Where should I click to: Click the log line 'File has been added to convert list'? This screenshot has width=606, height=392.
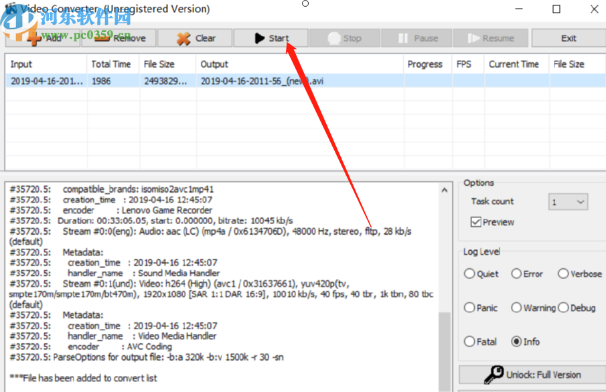click(83, 378)
